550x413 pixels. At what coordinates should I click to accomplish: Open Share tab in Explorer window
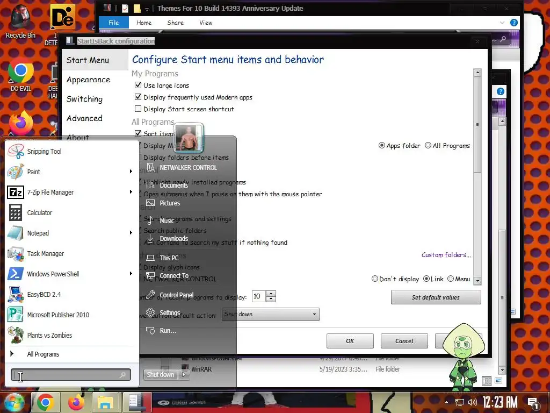pos(176,23)
